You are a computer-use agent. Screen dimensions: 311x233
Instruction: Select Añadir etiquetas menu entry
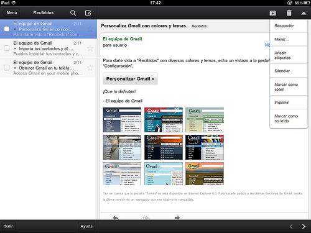(x=289, y=55)
